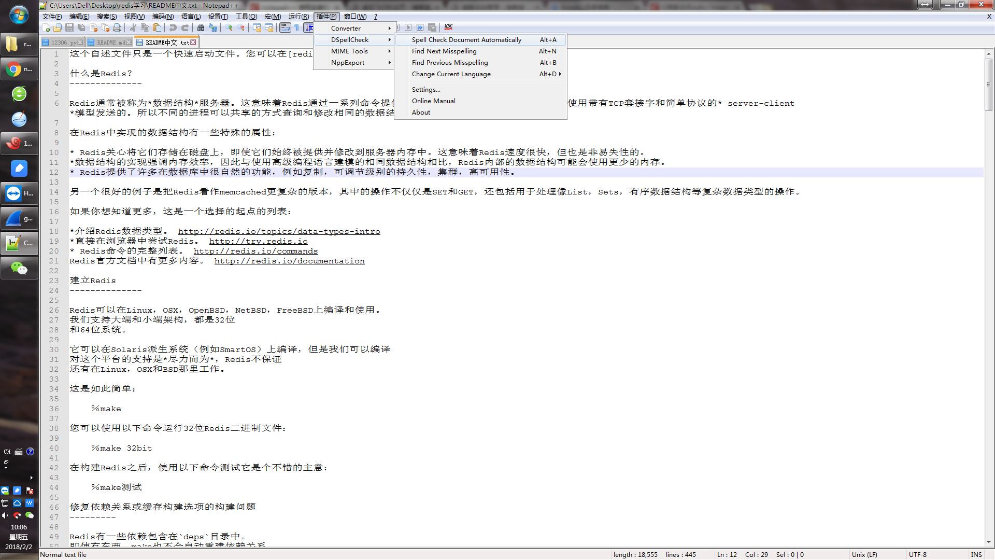Viewport: 995px width, 560px height.
Task: Toggle synchronize vertical scrolling icon
Action: [x=257, y=27]
